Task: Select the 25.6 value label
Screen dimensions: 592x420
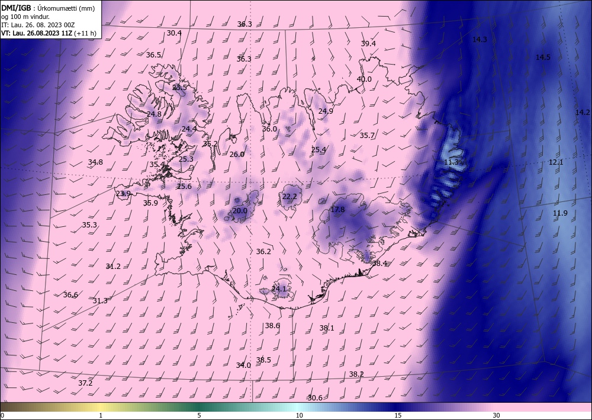Action: pos(184,186)
